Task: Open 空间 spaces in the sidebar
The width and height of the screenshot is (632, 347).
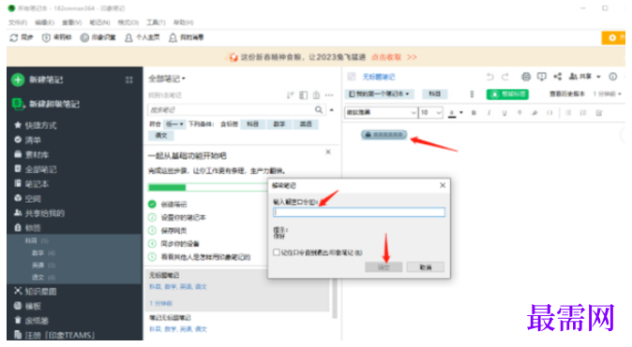Action: [x=27, y=198]
